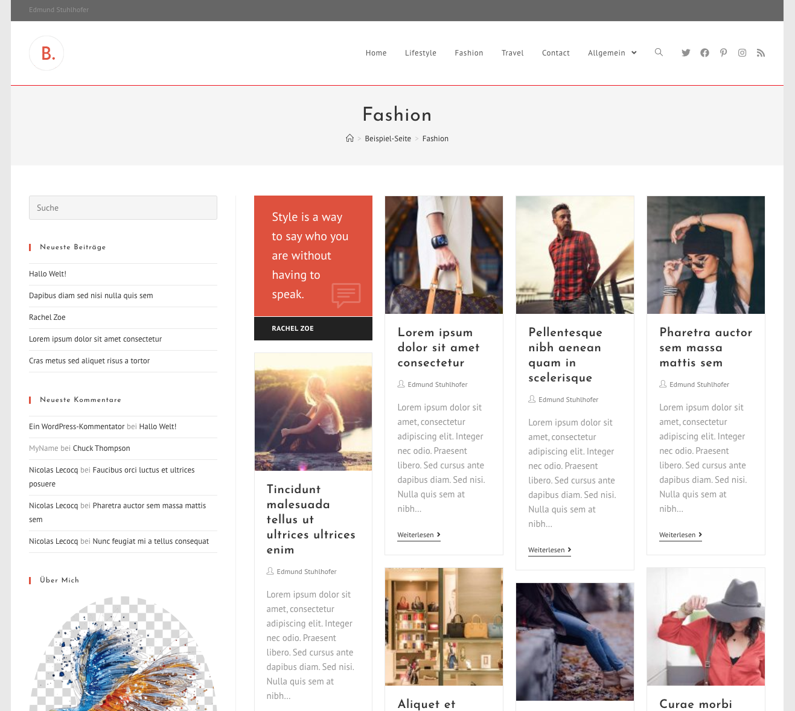The width and height of the screenshot is (795, 711).
Task: Click the Pinterest social icon
Action: 723,53
